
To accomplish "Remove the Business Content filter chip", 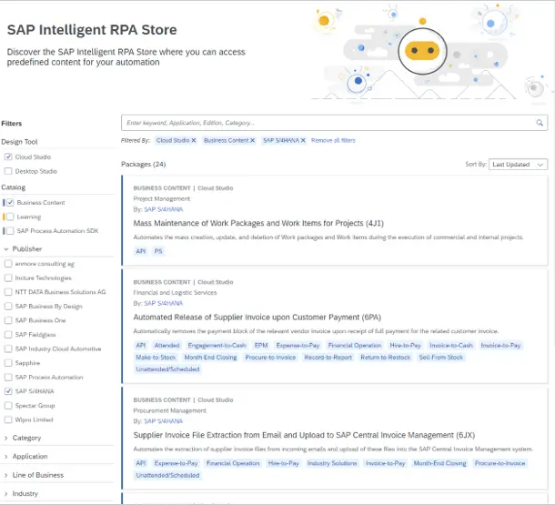I will [252, 140].
